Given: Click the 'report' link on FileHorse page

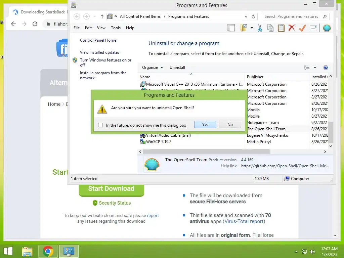Looking at the screenshot, I should pyautogui.click(x=153, y=215).
